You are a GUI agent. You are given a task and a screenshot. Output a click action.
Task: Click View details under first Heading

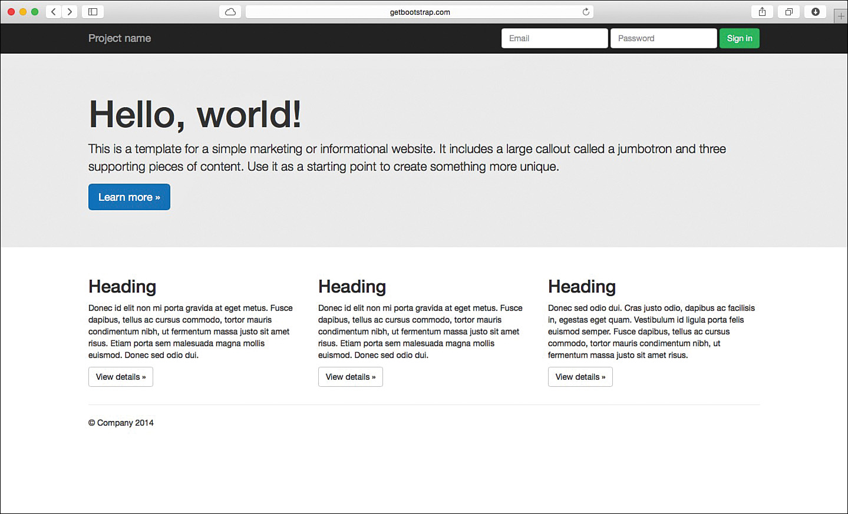click(x=121, y=377)
